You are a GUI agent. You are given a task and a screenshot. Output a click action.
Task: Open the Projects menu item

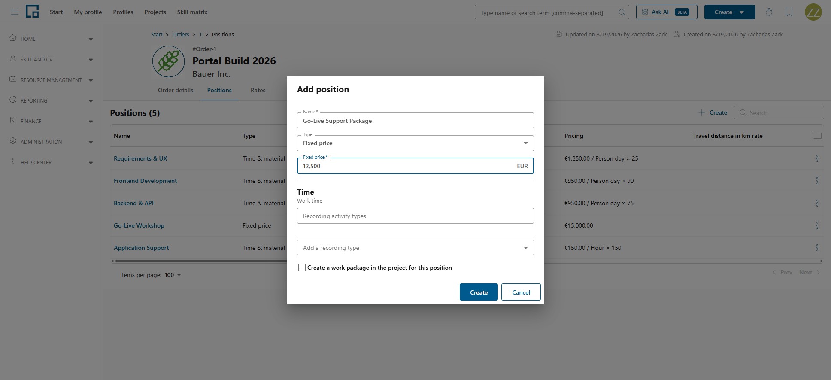click(x=155, y=12)
